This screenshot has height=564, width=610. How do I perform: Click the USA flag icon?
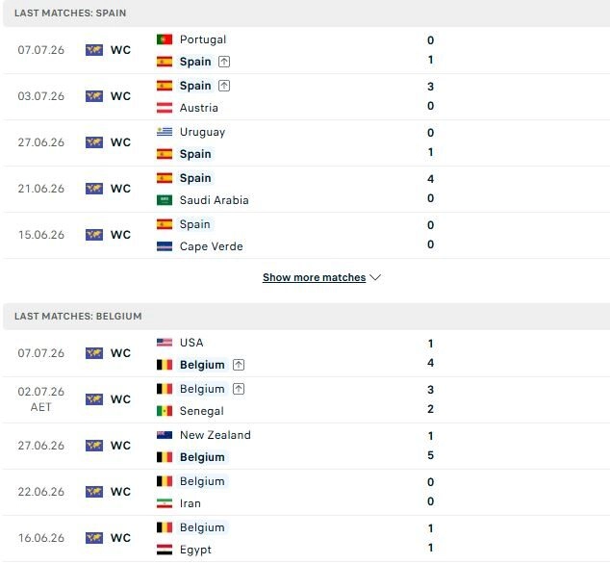click(x=165, y=343)
